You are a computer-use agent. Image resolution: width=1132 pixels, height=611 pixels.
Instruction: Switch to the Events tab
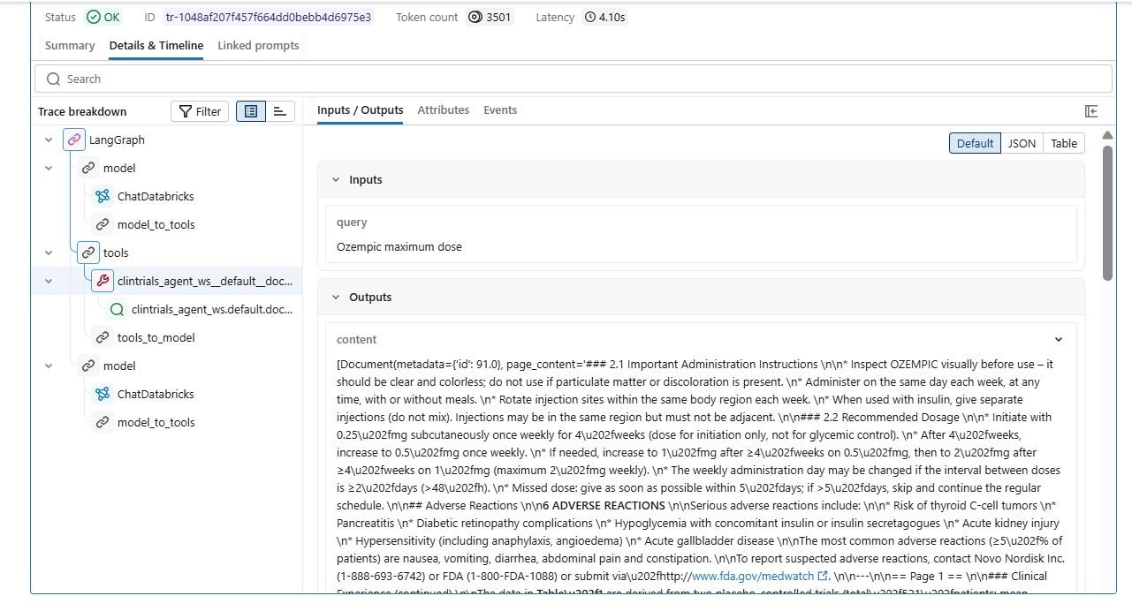coord(500,110)
